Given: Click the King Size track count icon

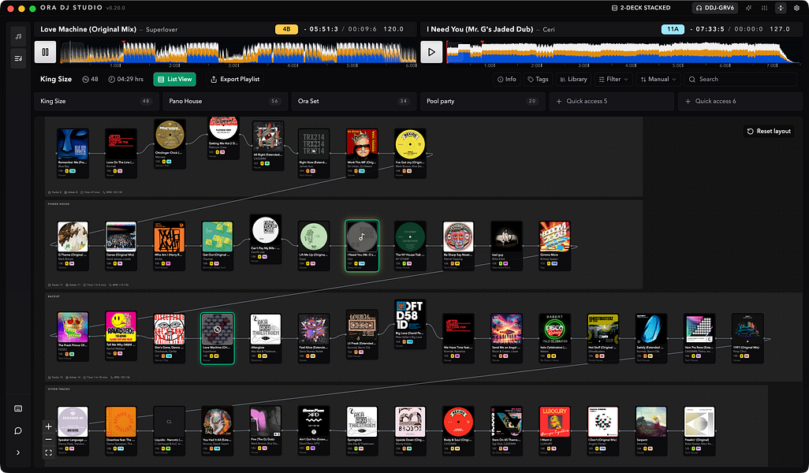Looking at the screenshot, I should tap(86, 80).
